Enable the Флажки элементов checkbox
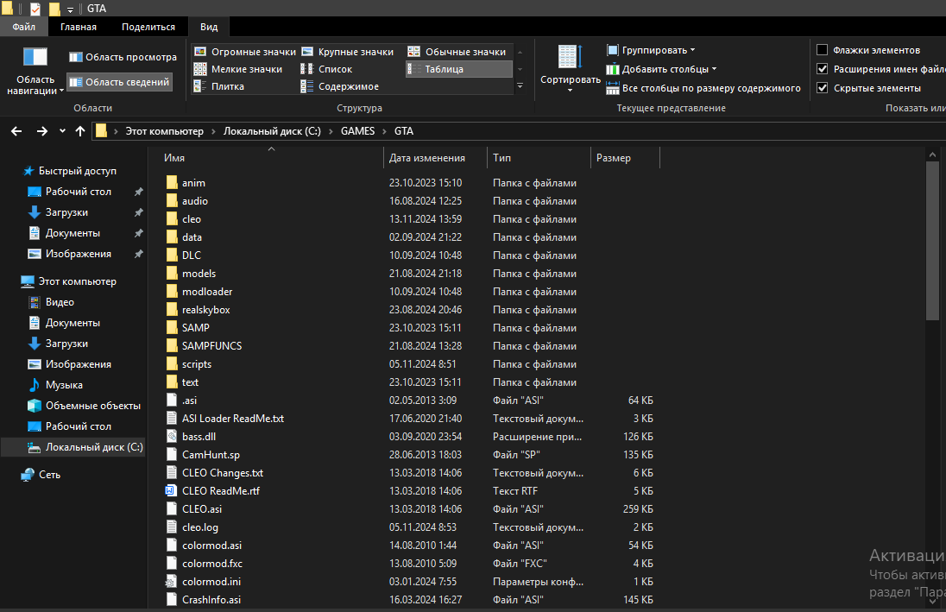Viewport: 946px width, 612px height. point(823,50)
